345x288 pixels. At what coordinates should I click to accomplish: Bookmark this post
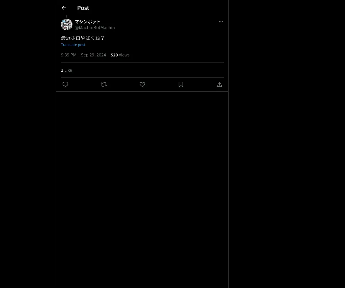click(181, 84)
